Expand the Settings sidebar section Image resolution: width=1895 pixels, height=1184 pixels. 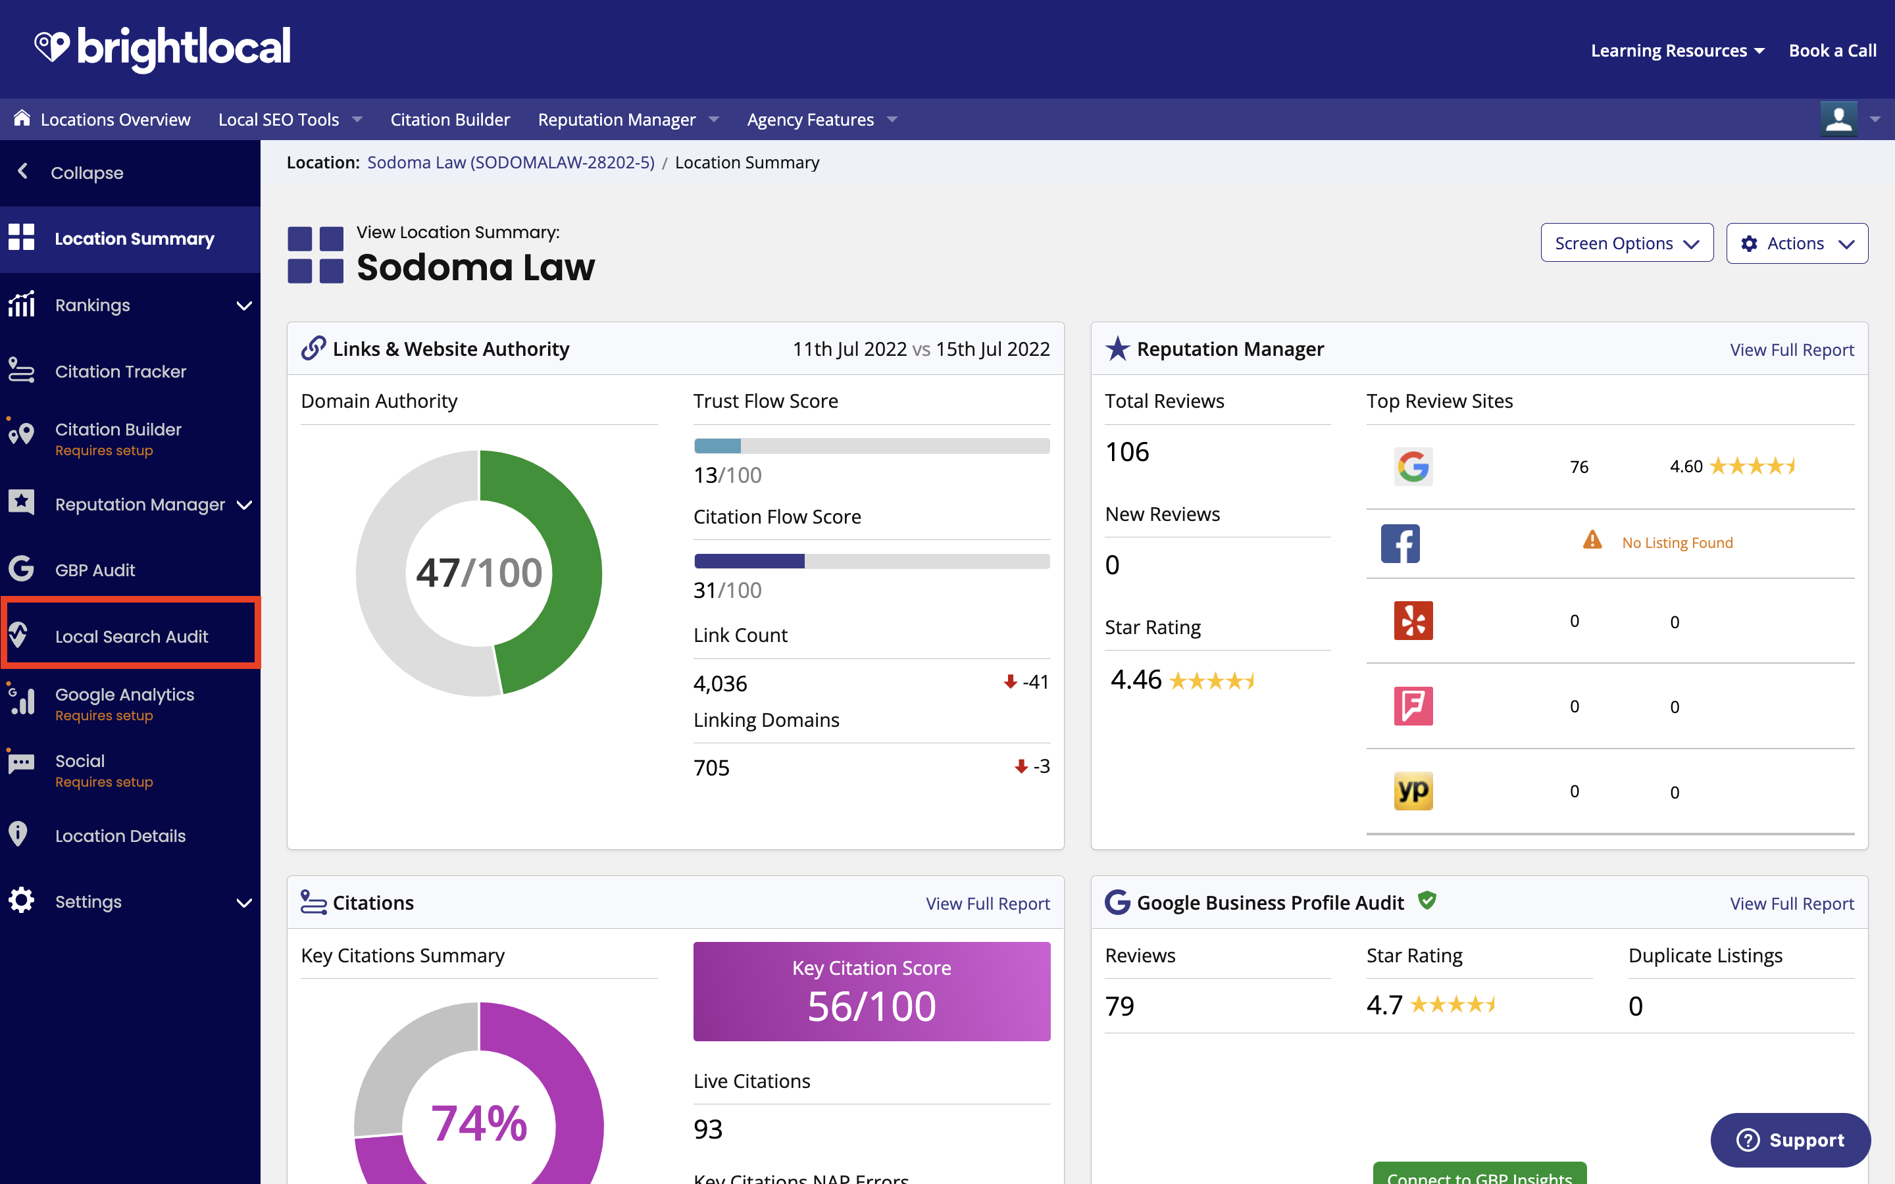130,901
